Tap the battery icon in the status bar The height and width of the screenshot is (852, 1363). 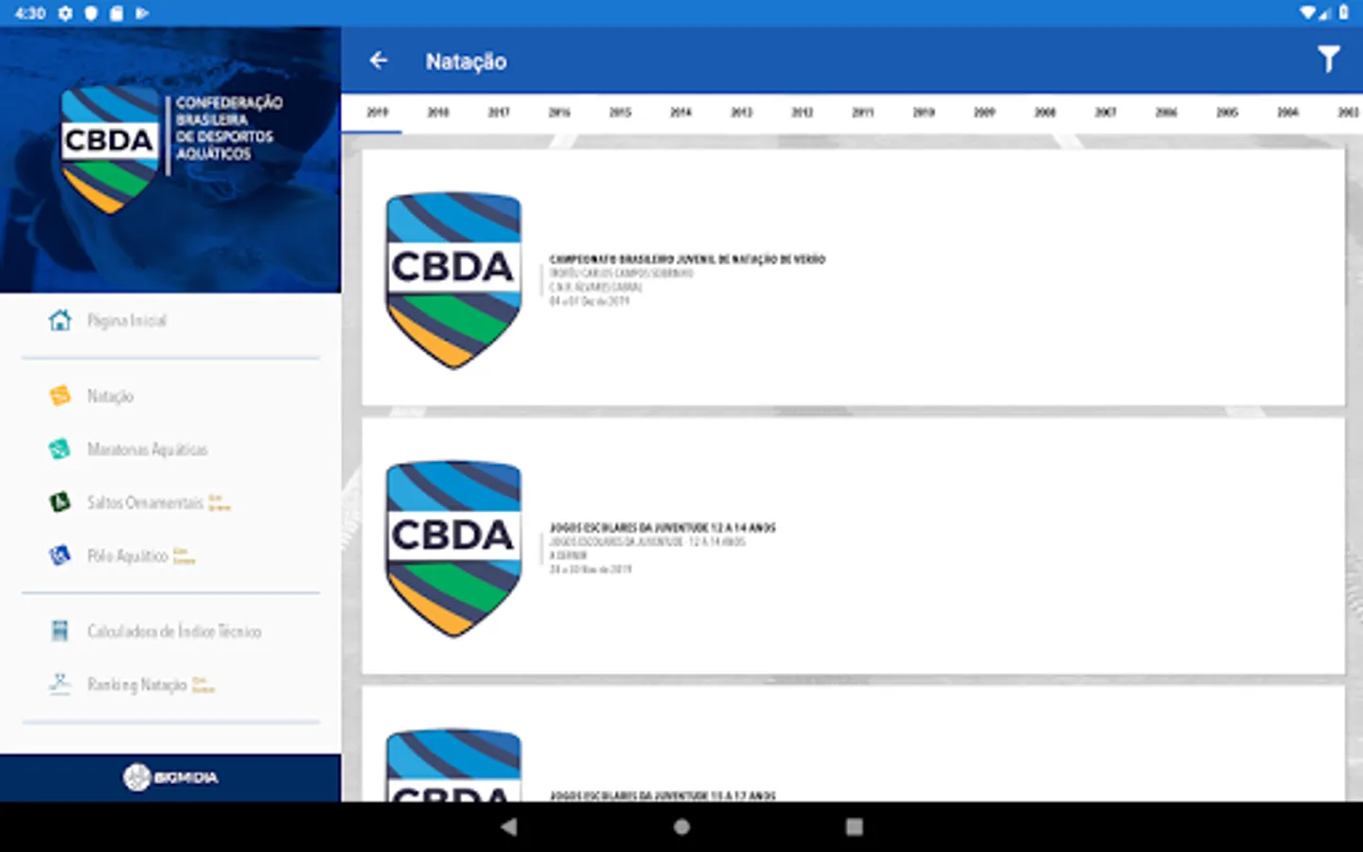click(1343, 13)
